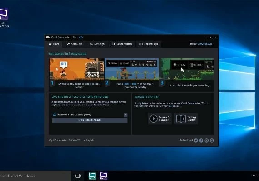259x181 pixels.
Task: Click the CTRL + TAB shortcut text
Action: click(x=129, y=84)
